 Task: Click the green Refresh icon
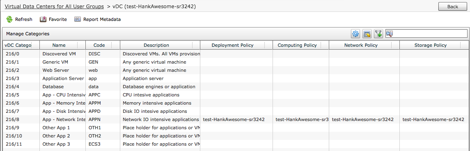click(x=9, y=19)
